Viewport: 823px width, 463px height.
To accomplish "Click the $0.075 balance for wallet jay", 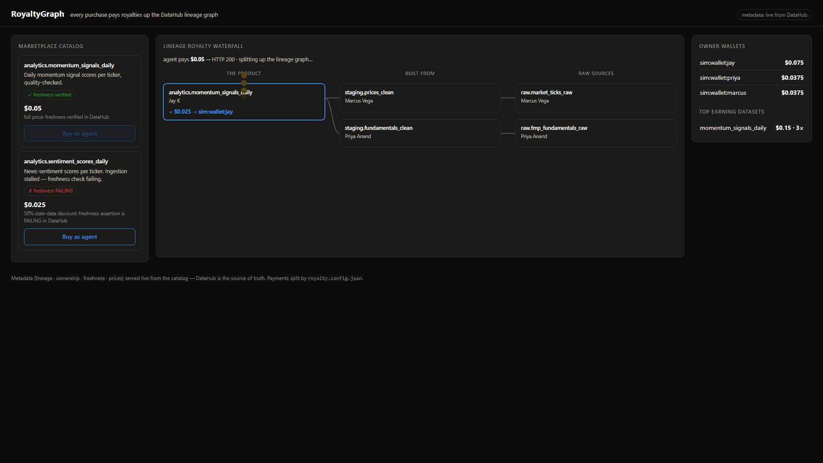I will click(x=794, y=63).
